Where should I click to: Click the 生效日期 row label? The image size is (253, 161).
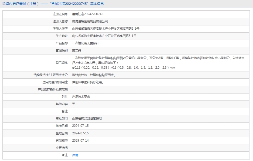[62, 133]
